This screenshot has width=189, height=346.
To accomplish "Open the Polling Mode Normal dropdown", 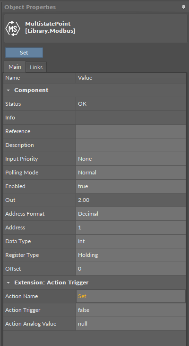I will pyautogui.click(x=131, y=173).
